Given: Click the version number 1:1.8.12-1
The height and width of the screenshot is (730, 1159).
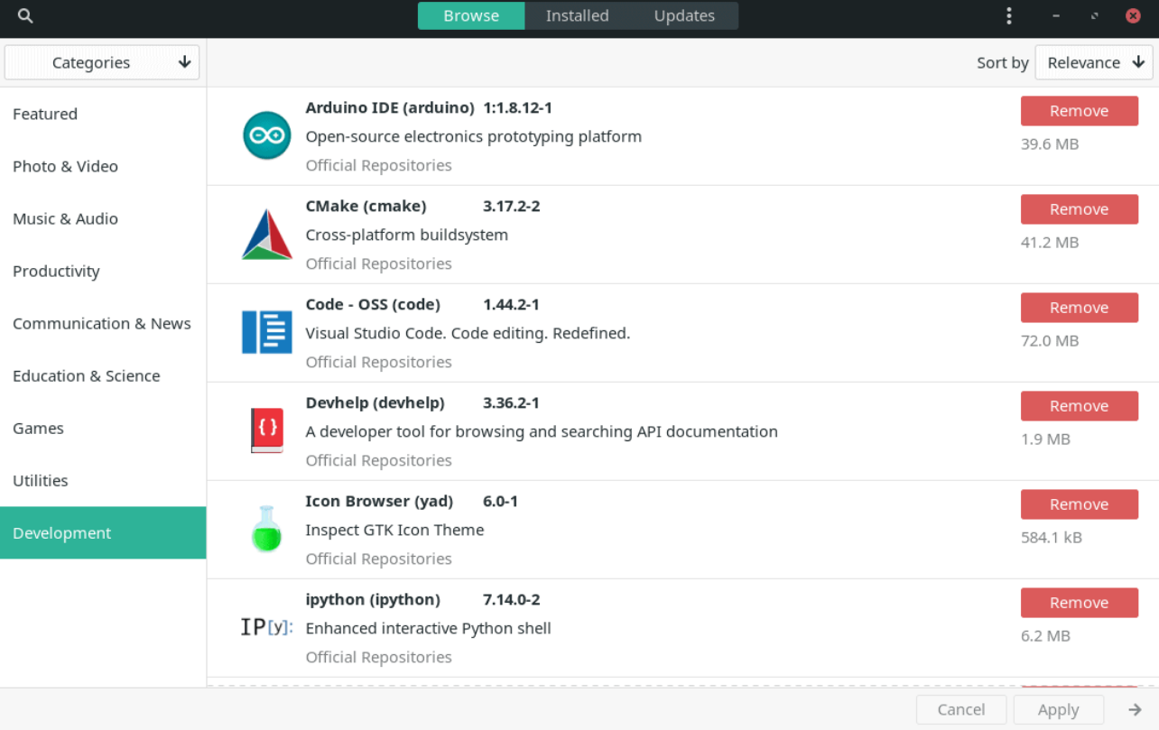Looking at the screenshot, I should pyautogui.click(x=517, y=107).
